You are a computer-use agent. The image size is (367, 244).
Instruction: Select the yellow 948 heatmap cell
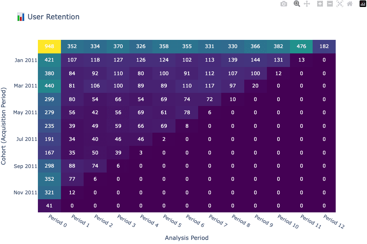coord(49,46)
